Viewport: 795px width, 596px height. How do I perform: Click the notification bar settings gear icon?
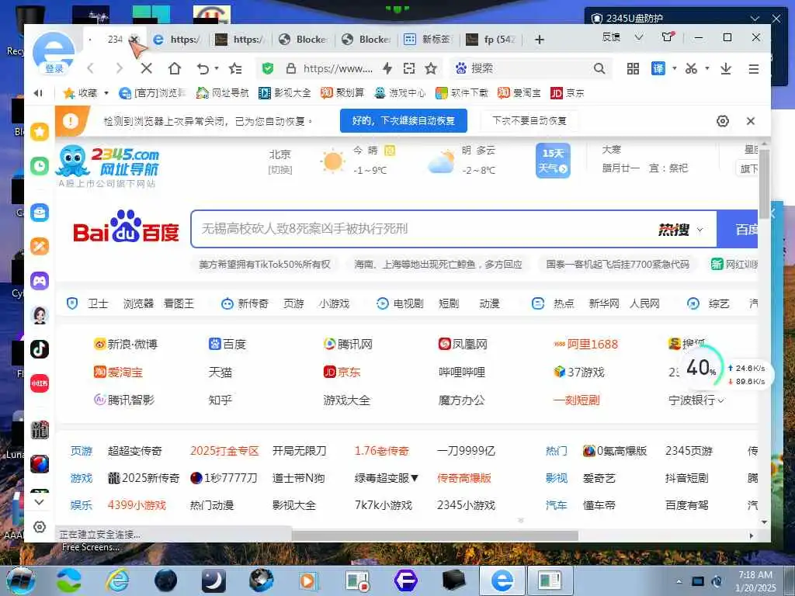723,120
